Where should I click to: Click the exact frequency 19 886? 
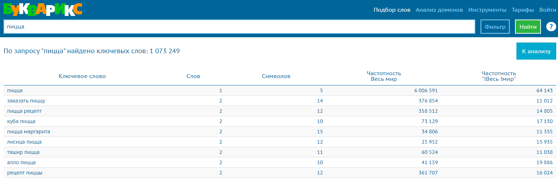point(545,162)
